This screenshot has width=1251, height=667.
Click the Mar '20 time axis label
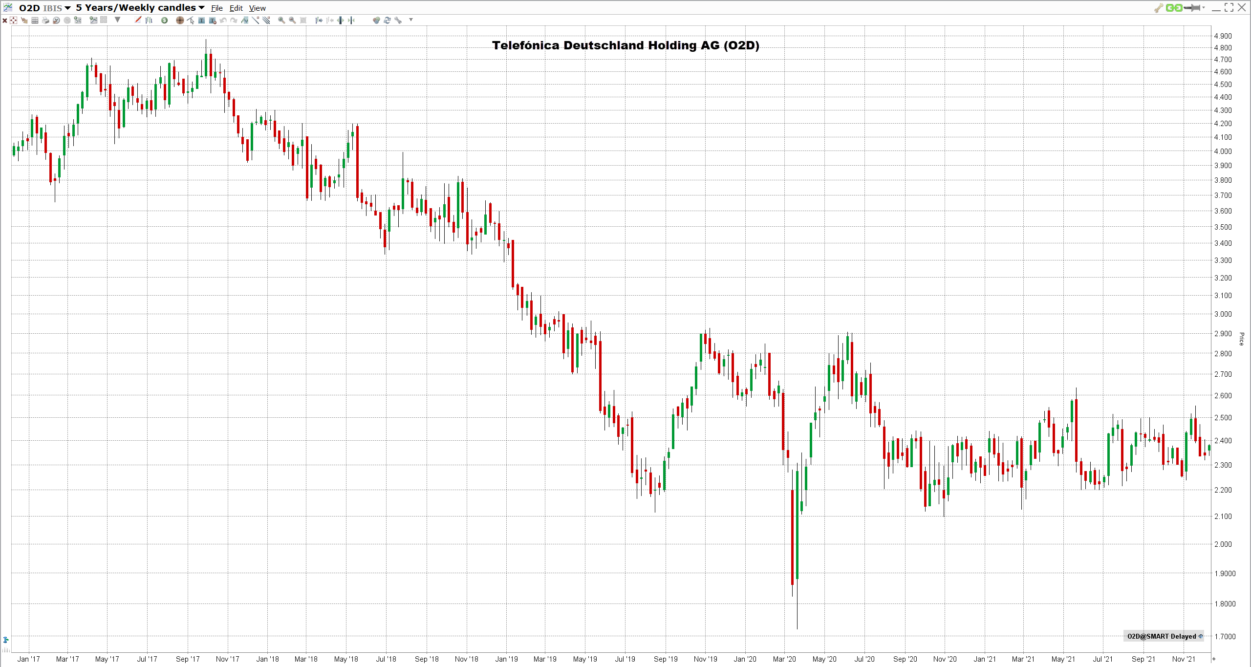[784, 659]
